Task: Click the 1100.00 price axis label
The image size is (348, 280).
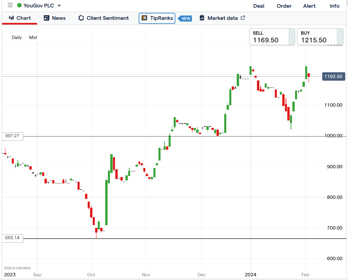Action: point(333,105)
